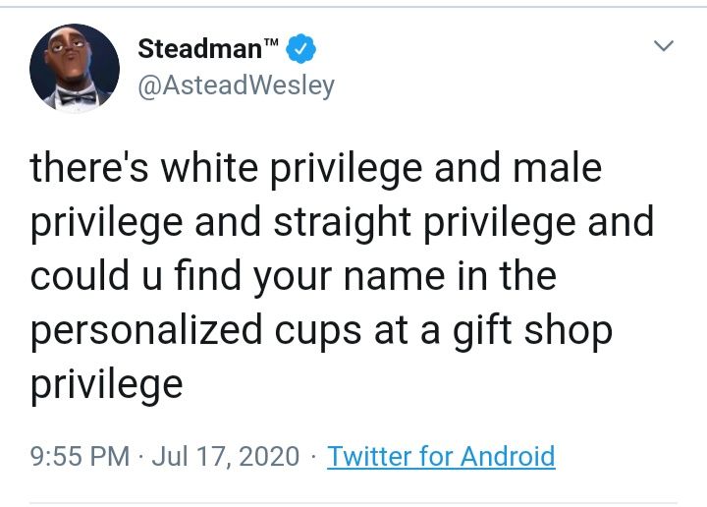Click the line "could u find your name"
Screen dimensions: 707x507
coord(294,276)
